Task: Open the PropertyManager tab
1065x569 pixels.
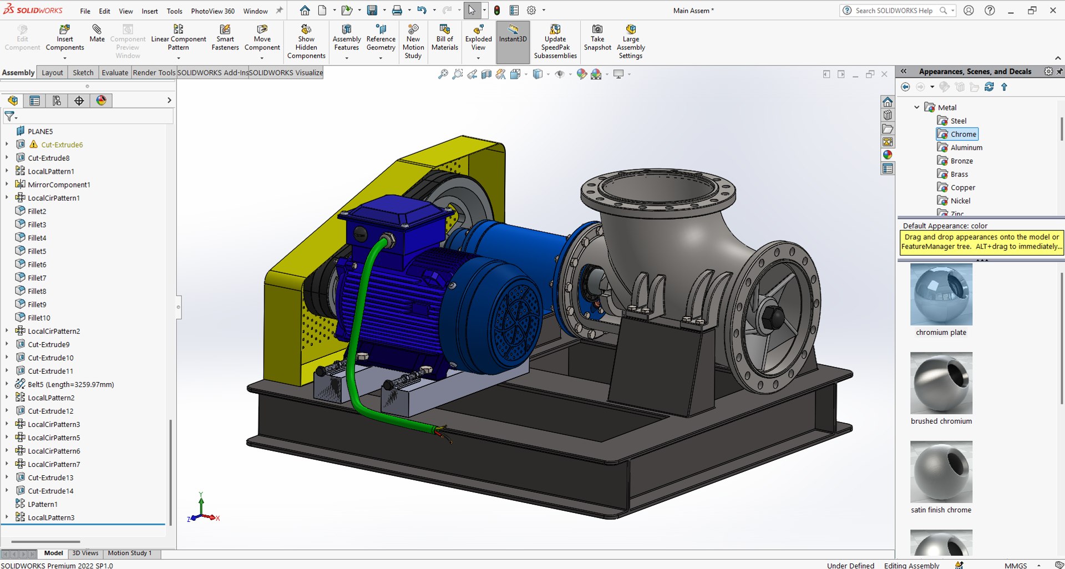Action: pyautogui.click(x=34, y=100)
